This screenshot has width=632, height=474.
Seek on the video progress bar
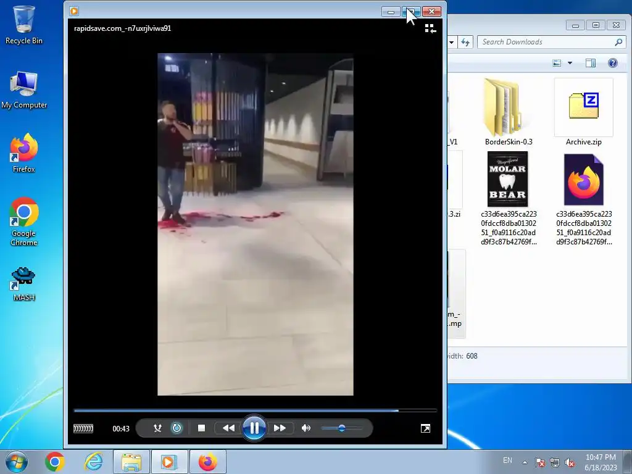255,410
